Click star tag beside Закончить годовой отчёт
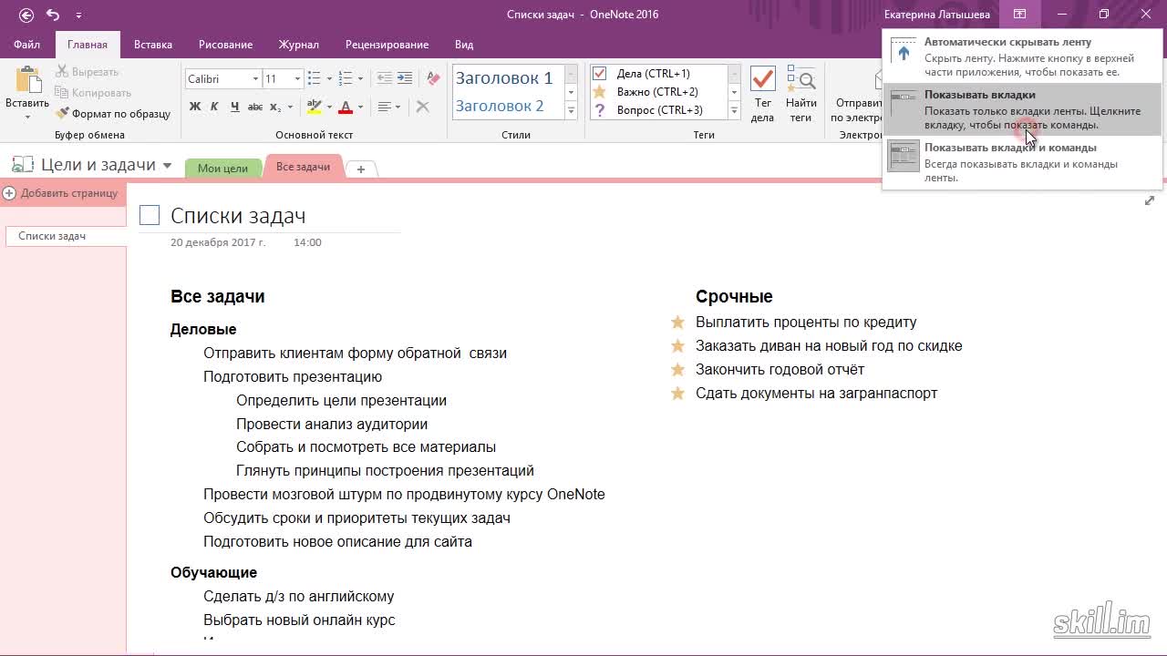This screenshot has width=1167, height=656. pos(677,370)
